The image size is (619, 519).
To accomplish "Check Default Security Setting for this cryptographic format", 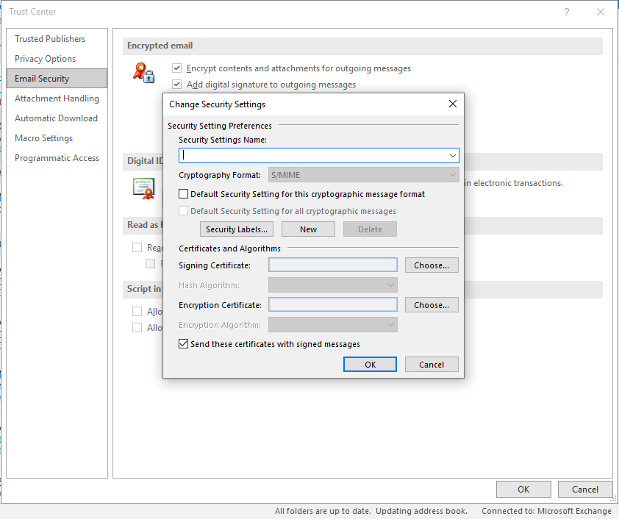I will coord(183,194).
